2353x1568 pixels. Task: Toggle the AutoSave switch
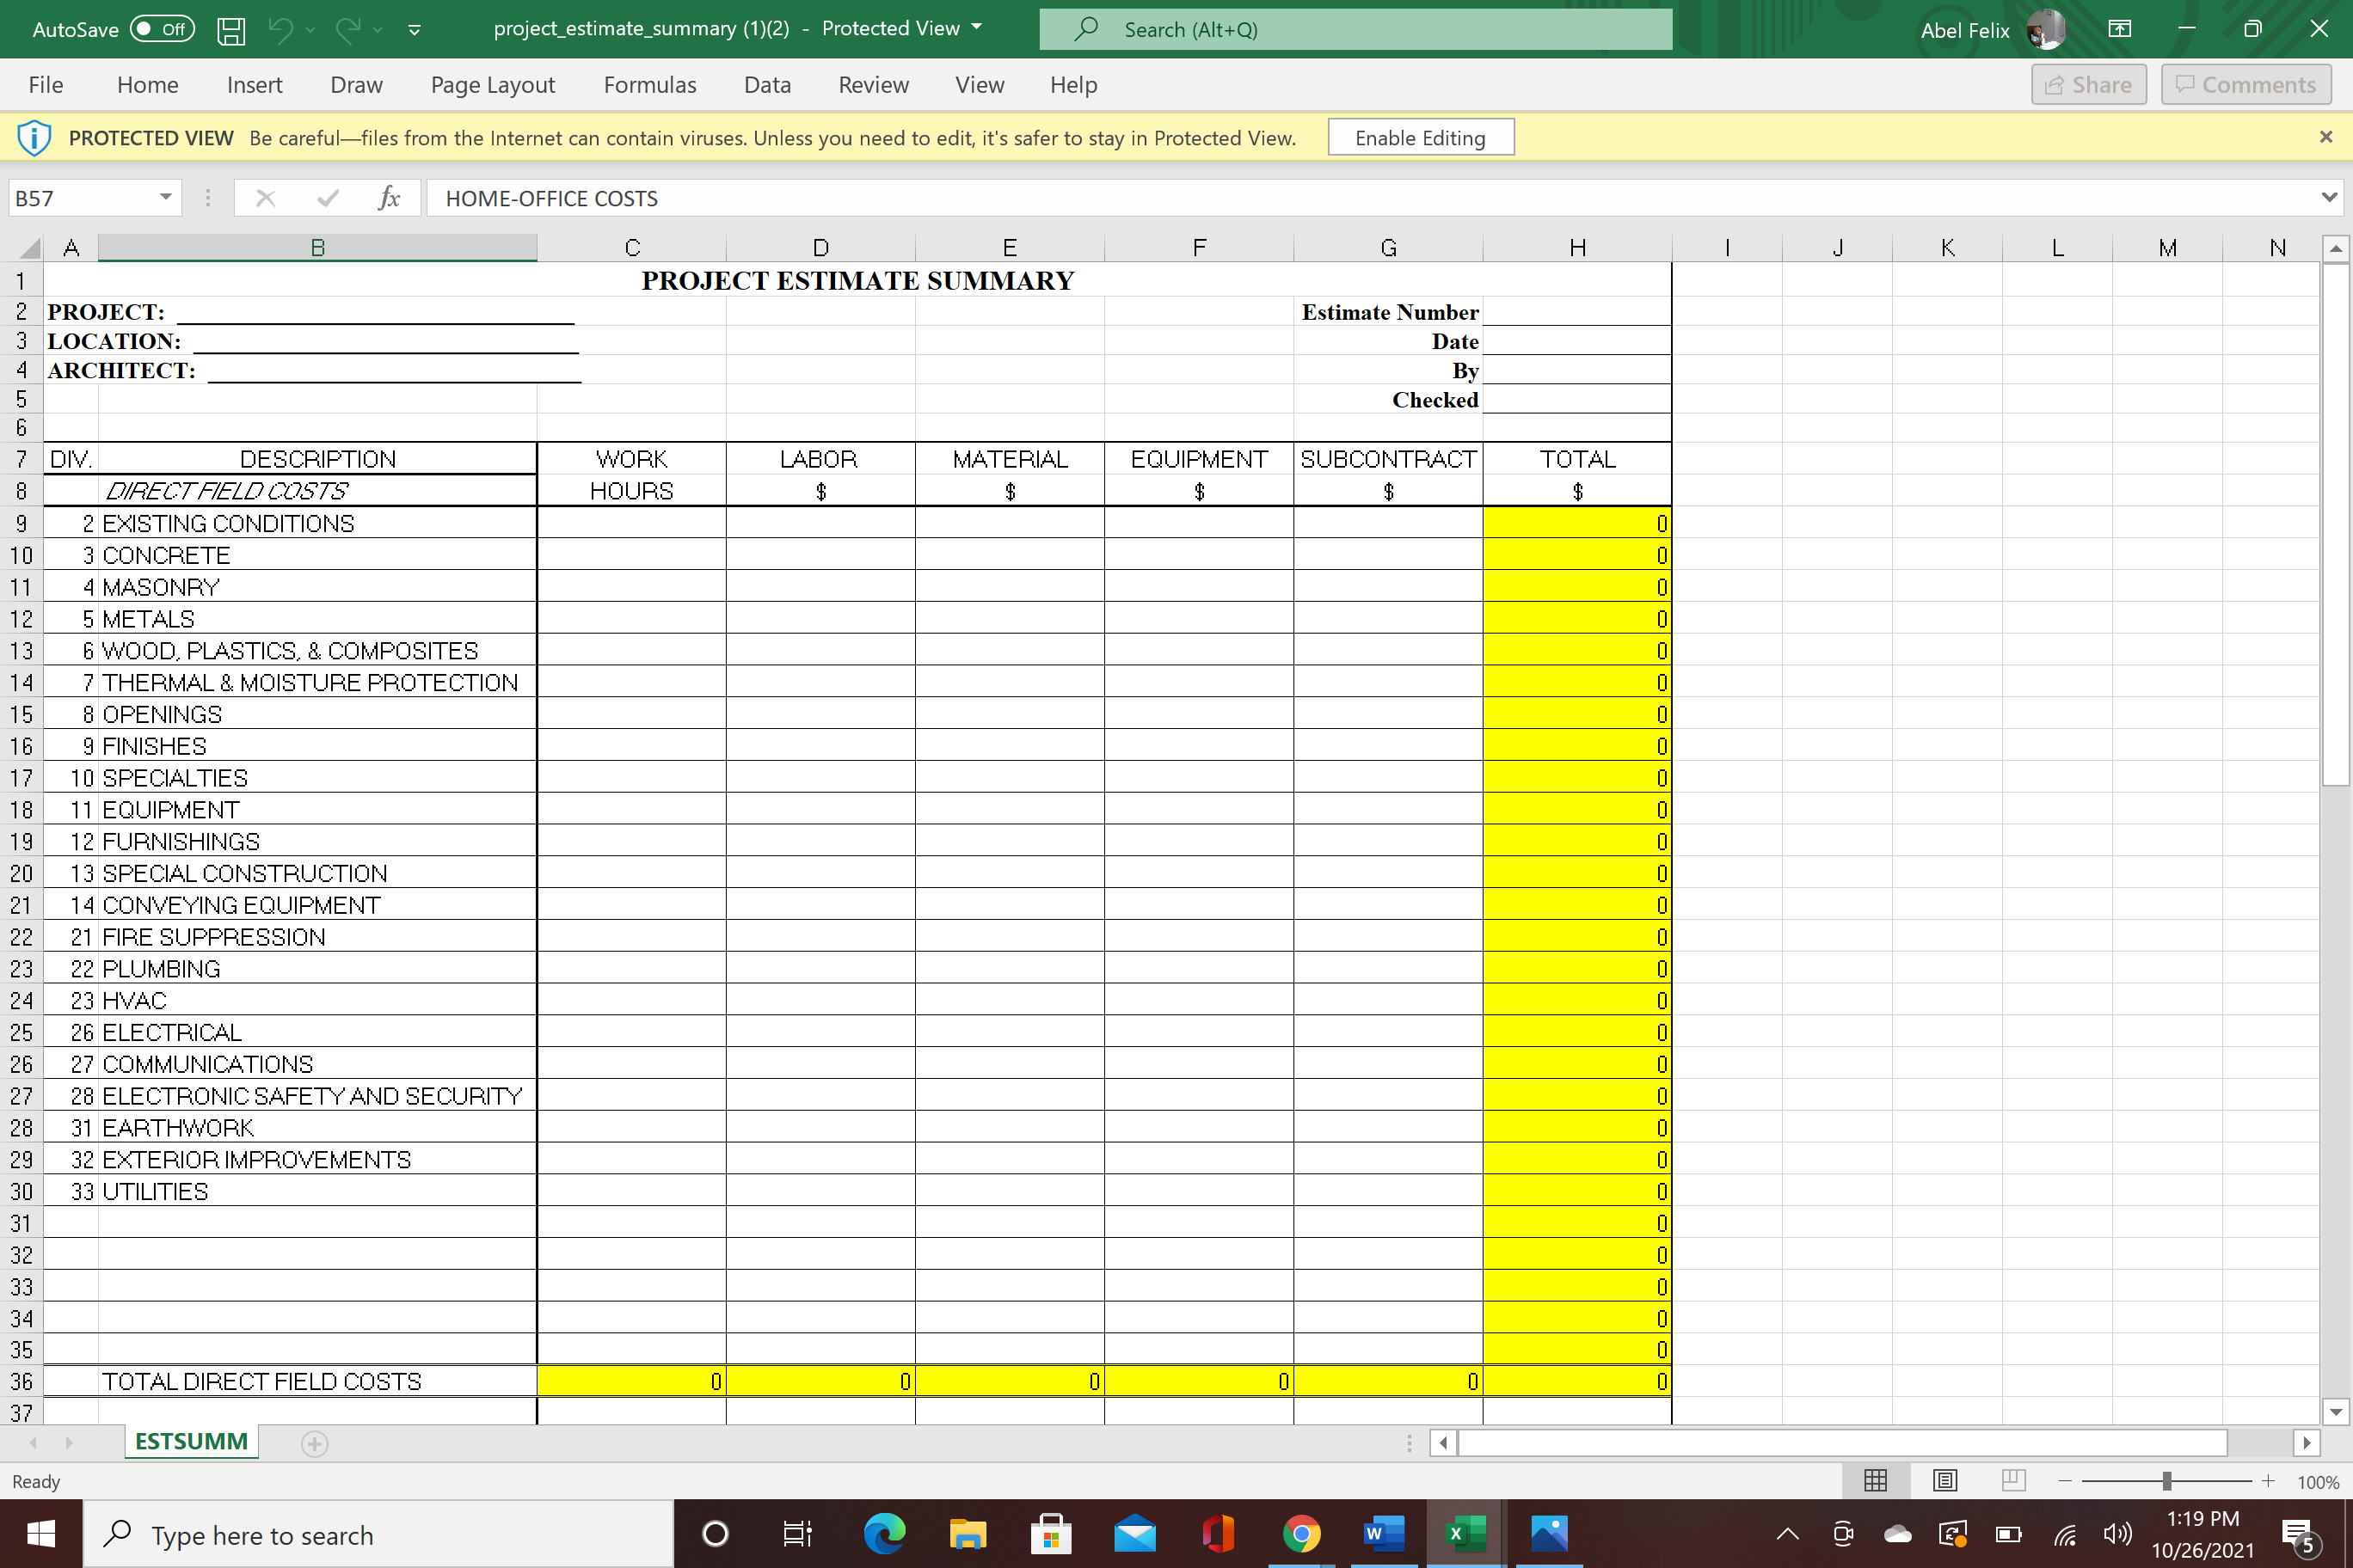tap(161, 29)
